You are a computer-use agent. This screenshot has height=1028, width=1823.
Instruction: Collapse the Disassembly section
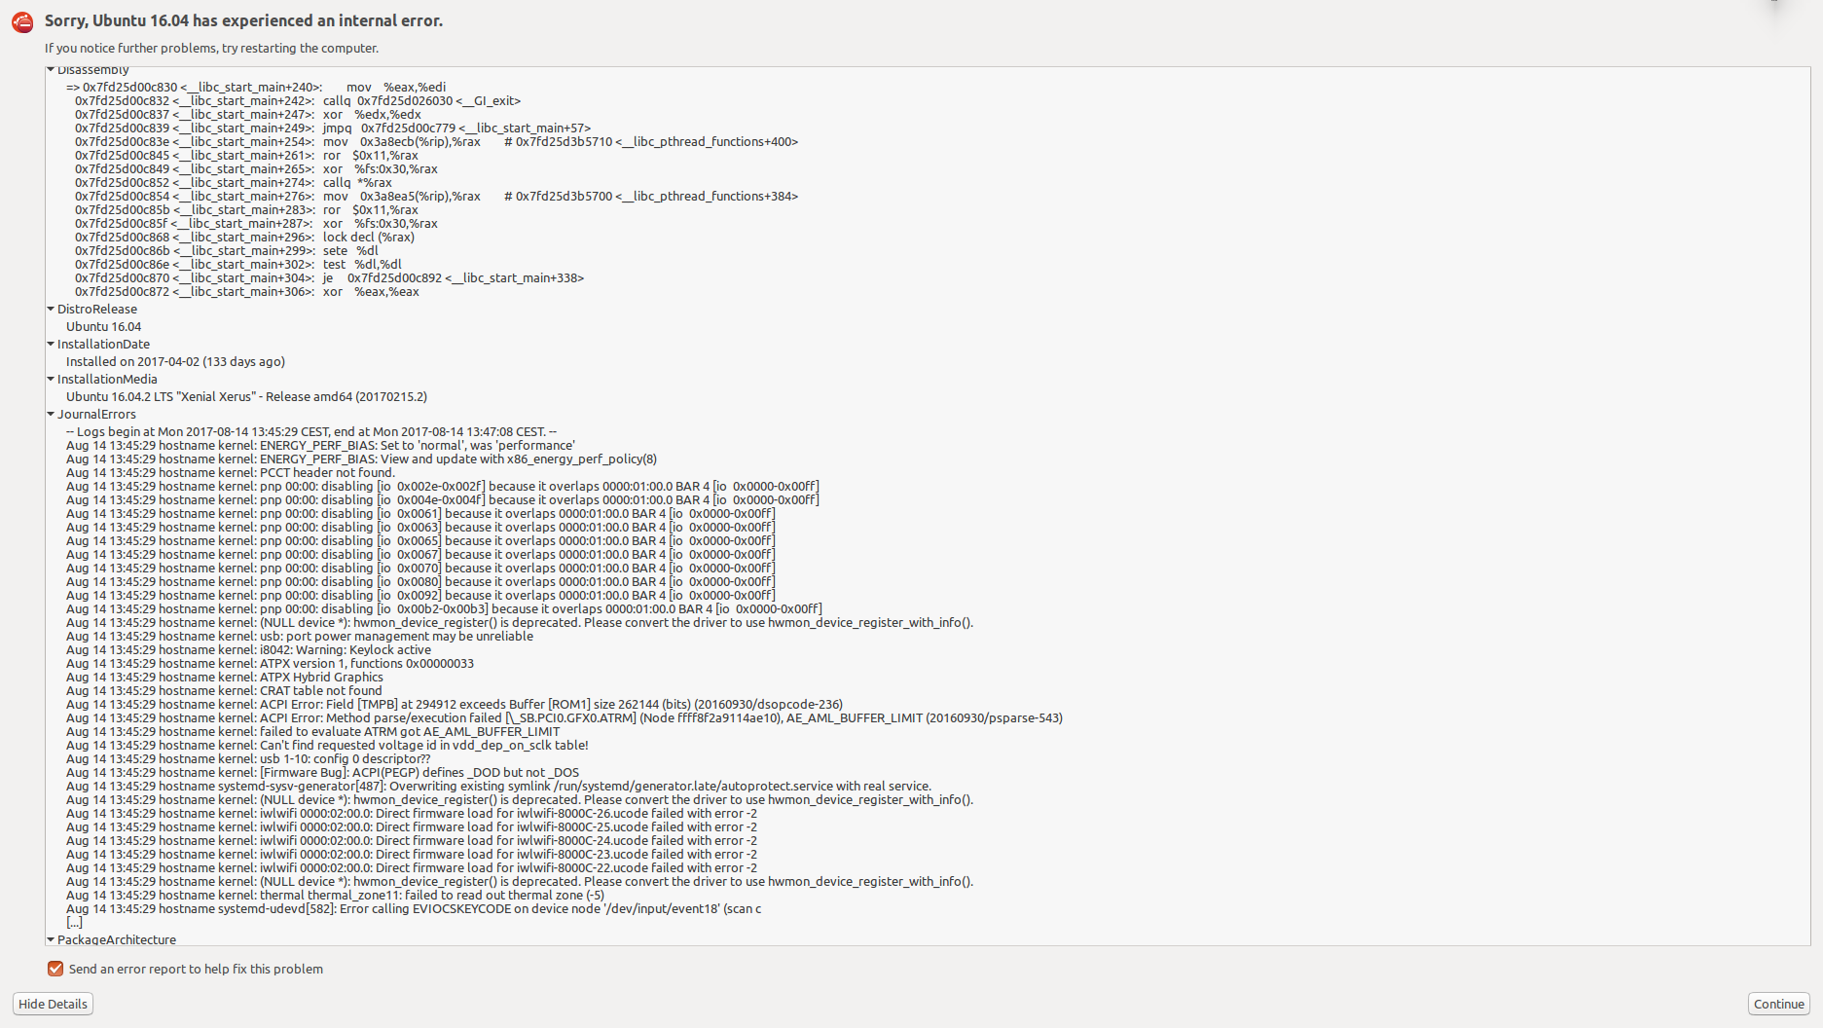pos(51,70)
